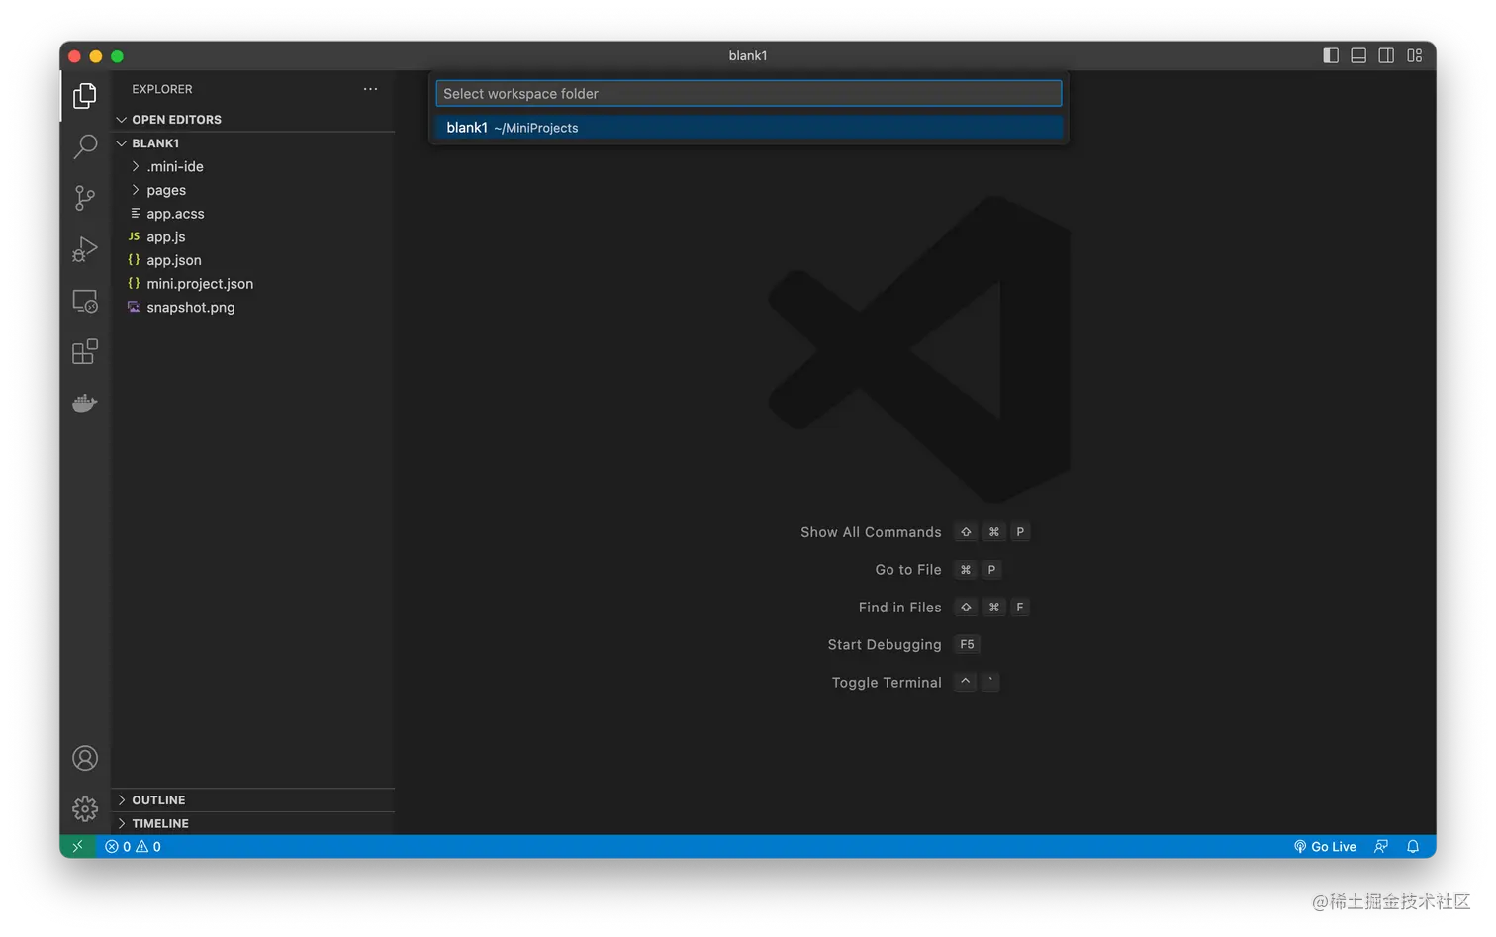Expand the pages folder
1496x937 pixels.
tap(255, 190)
